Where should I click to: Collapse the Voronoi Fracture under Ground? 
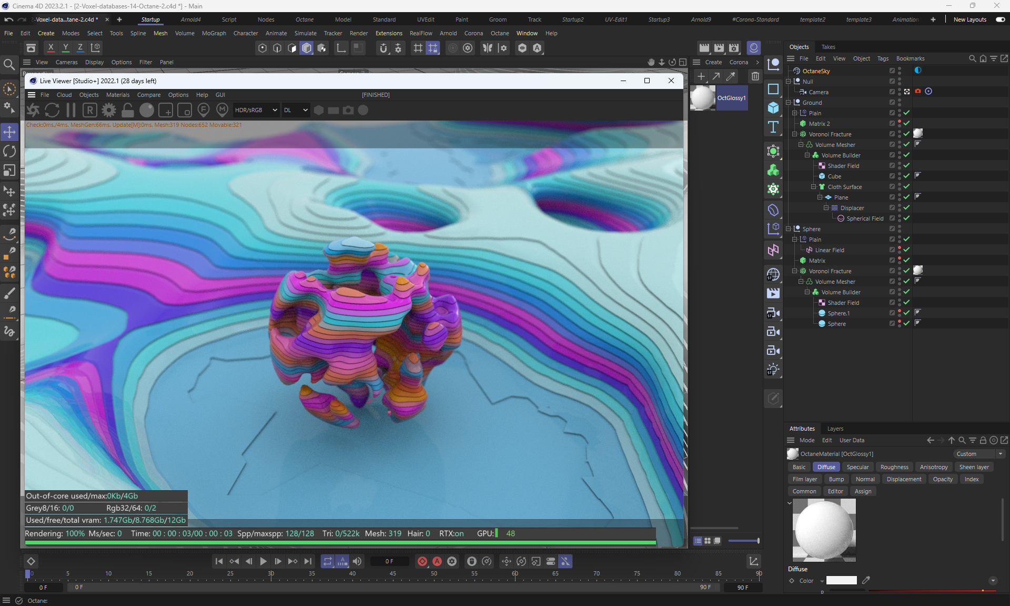[794, 134]
